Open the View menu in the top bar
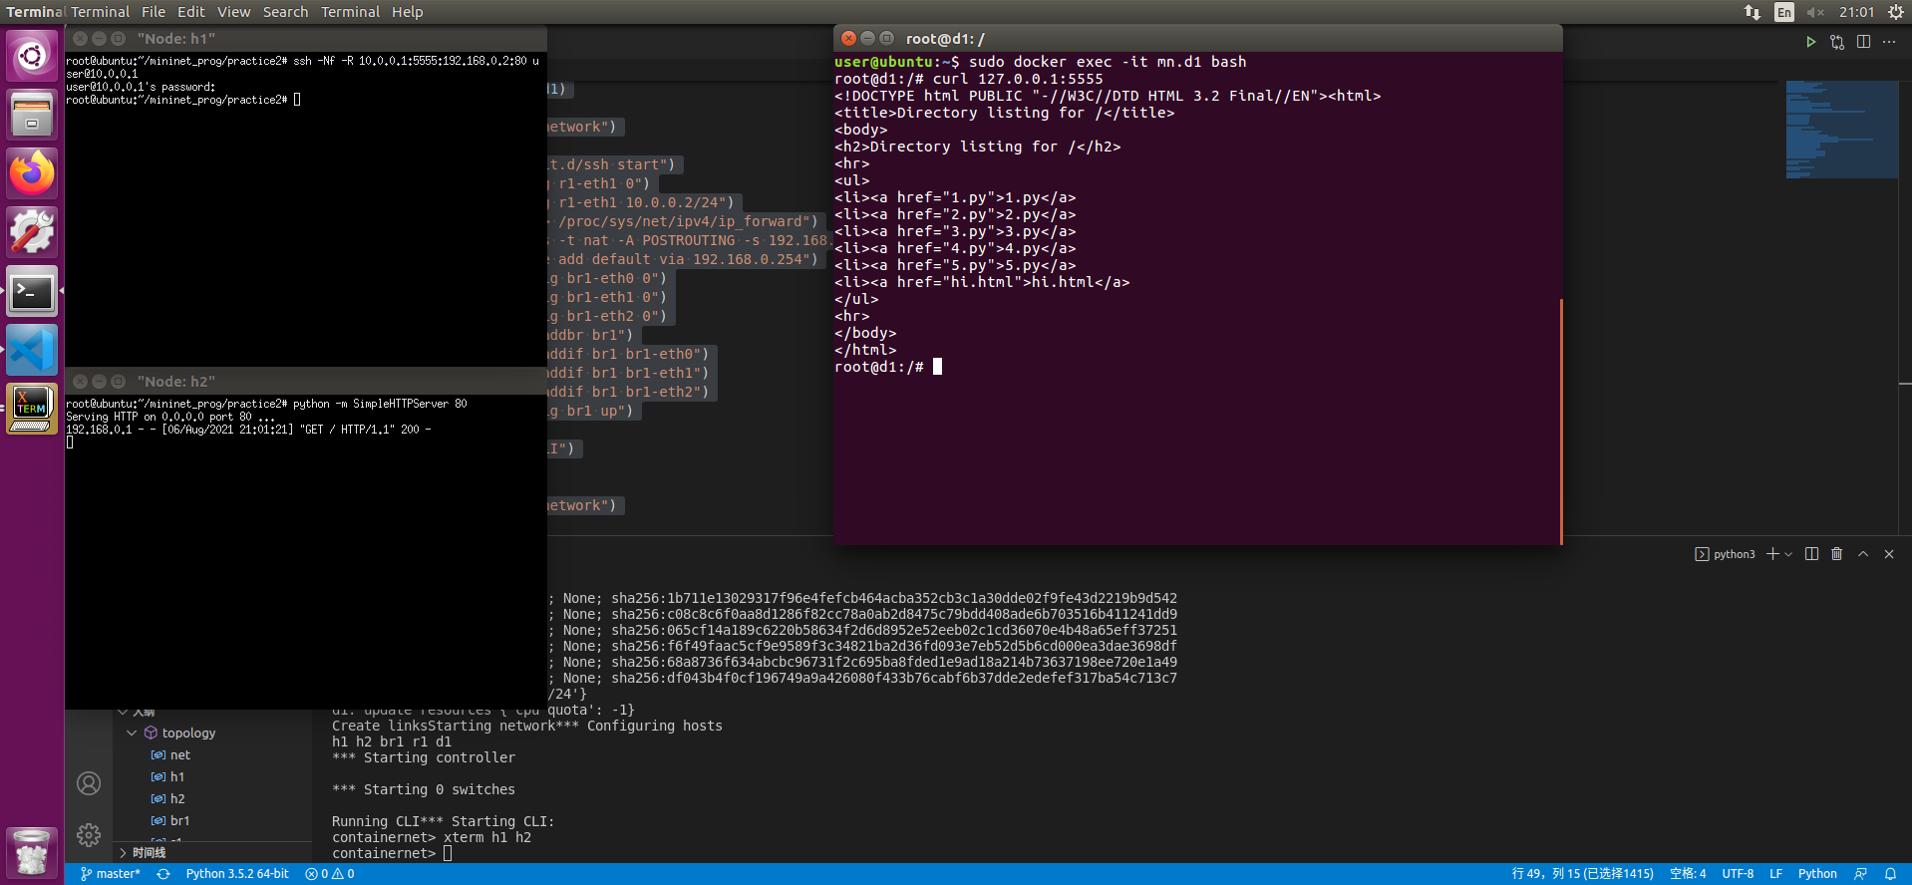The image size is (1912, 885). click(233, 12)
